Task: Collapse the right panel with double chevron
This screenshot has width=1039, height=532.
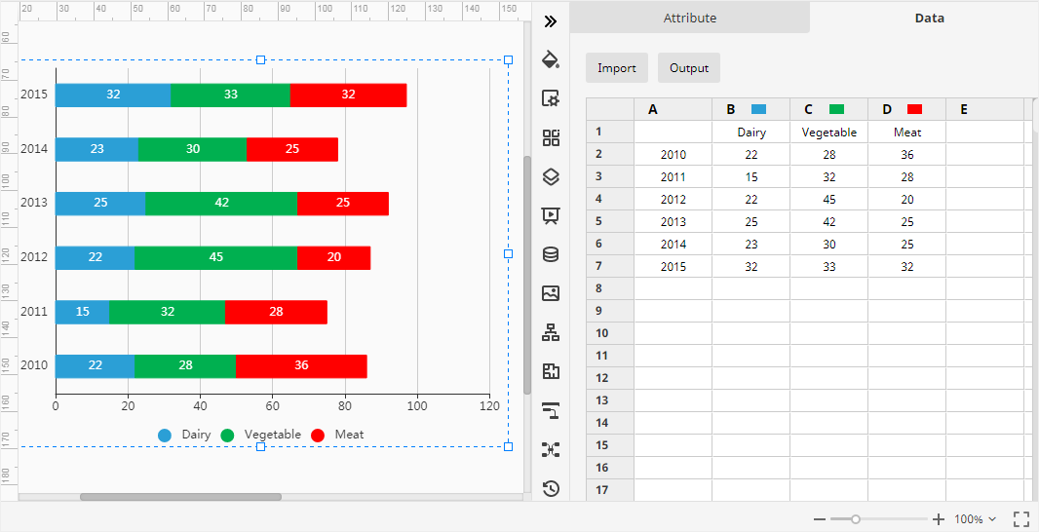Action: click(x=550, y=21)
